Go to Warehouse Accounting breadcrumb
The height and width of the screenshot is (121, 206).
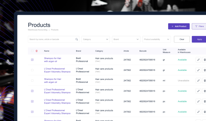point(38,30)
